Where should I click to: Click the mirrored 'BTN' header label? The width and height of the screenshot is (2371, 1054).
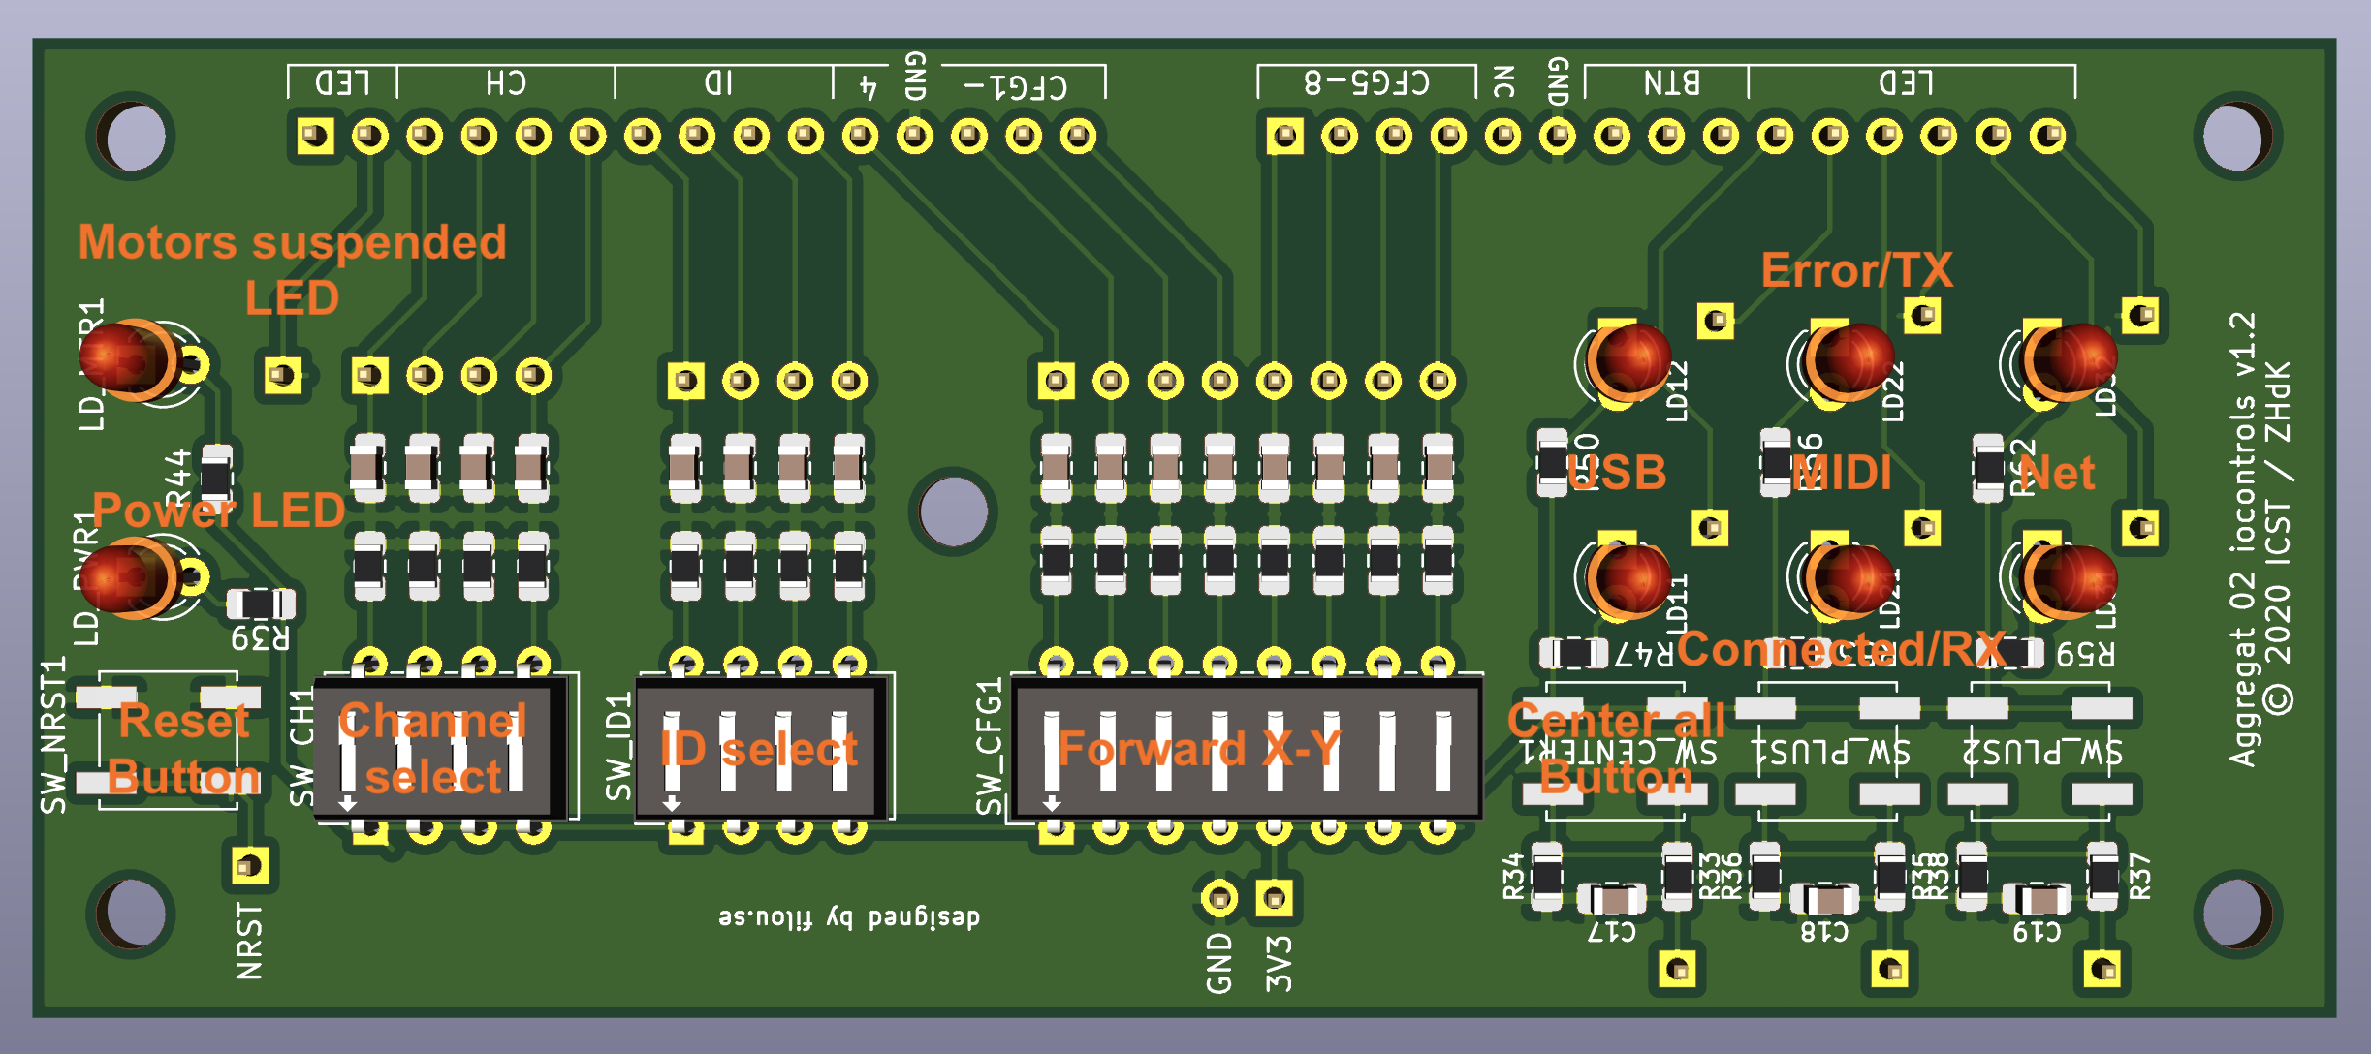(1671, 83)
